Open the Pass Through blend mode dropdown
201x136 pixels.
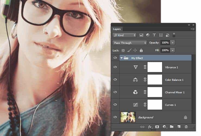tap(130, 43)
